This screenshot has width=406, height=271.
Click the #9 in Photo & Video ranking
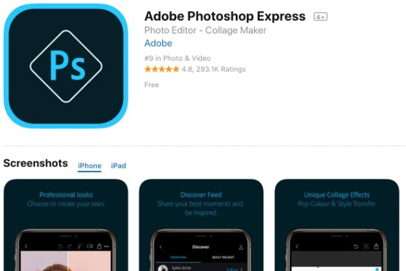[x=177, y=58]
